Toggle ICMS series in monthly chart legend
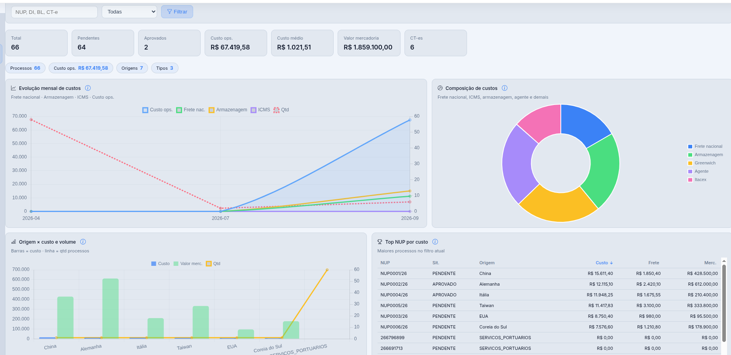The image size is (731, 355). 260,110
